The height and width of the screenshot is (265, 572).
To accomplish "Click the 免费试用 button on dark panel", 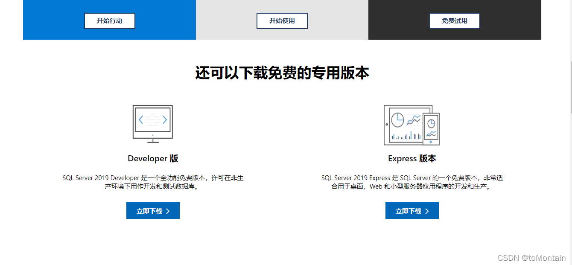I will (455, 21).
